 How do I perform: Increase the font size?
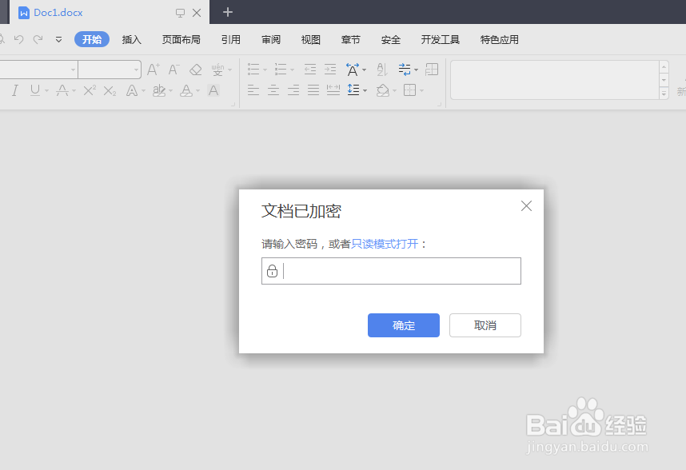tap(151, 70)
